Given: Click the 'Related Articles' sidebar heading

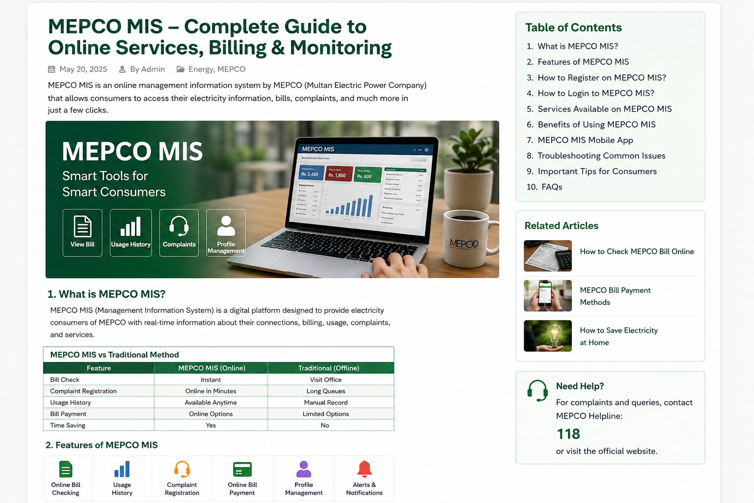Looking at the screenshot, I should pos(562,226).
